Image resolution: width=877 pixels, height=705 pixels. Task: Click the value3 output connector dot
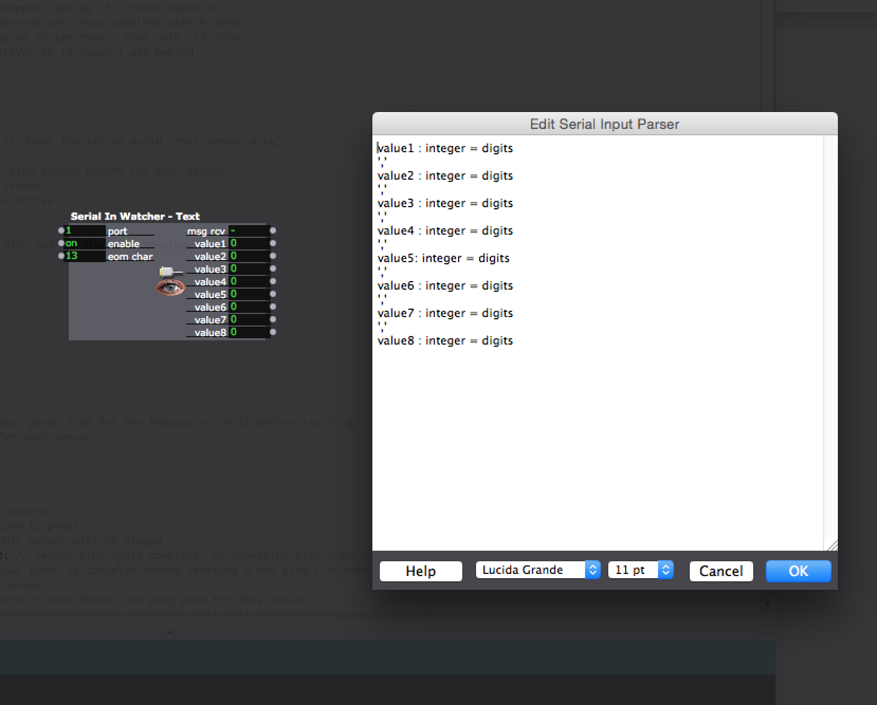click(x=273, y=268)
